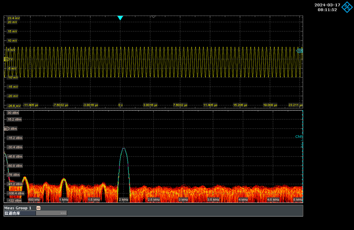Click the 0 s time axis label
This screenshot has width=354, height=230.
(120, 105)
